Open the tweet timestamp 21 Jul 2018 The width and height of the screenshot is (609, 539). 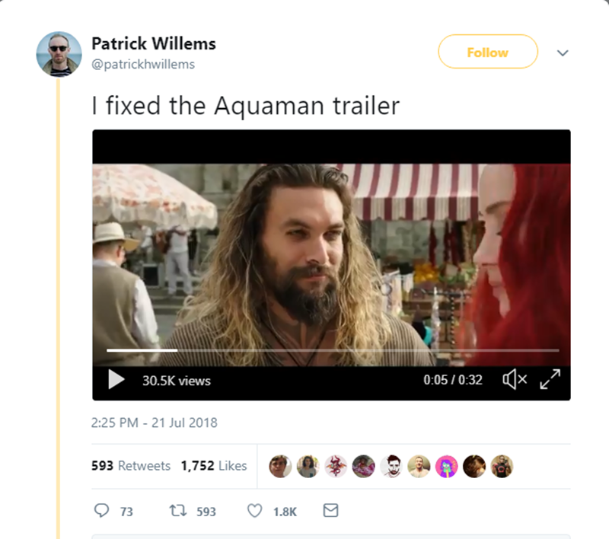coord(154,423)
